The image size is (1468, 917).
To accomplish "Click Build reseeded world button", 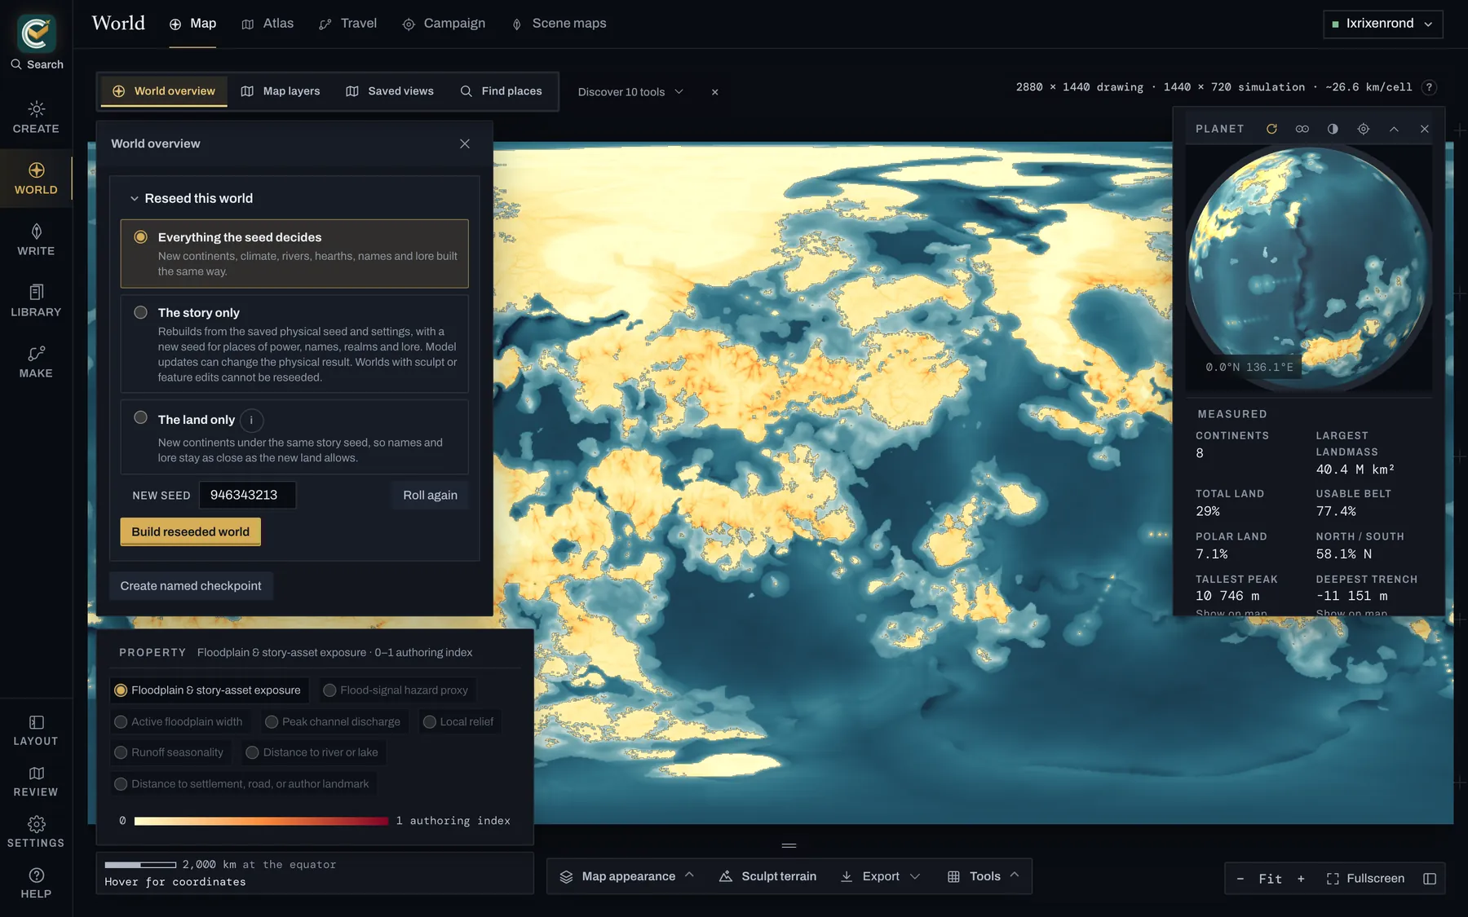I will click(191, 531).
